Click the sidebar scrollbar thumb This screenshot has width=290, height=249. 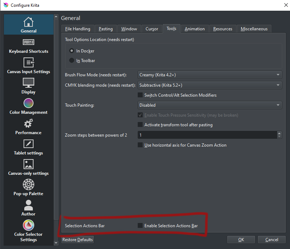[x=56, y=119]
